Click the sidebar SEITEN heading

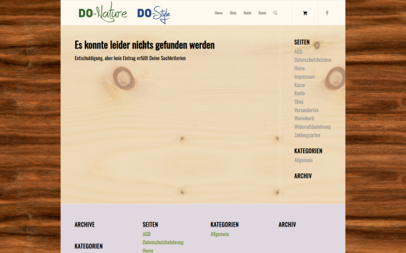click(x=302, y=42)
